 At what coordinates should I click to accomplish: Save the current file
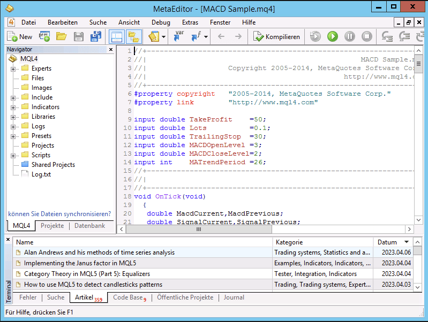point(79,36)
